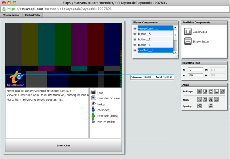Click the Viewers count widget
The image size is (230, 159).
[152, 78]
